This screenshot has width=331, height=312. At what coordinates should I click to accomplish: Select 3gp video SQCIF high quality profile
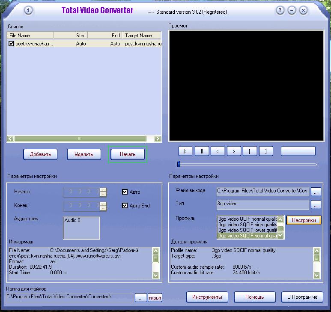(x=247, y=225)
